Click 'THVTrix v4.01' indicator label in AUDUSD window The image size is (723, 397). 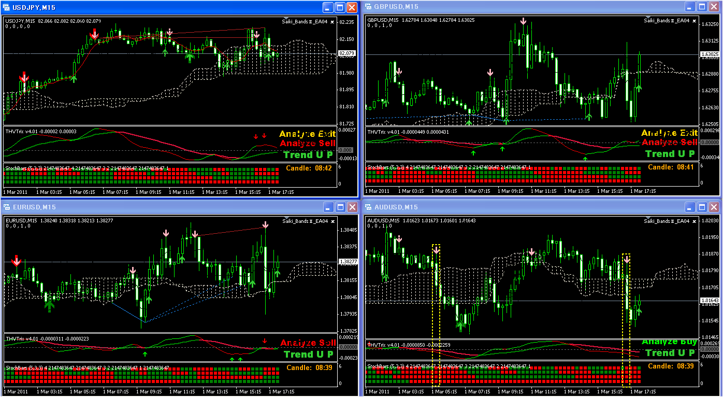(x=383, y=345)
